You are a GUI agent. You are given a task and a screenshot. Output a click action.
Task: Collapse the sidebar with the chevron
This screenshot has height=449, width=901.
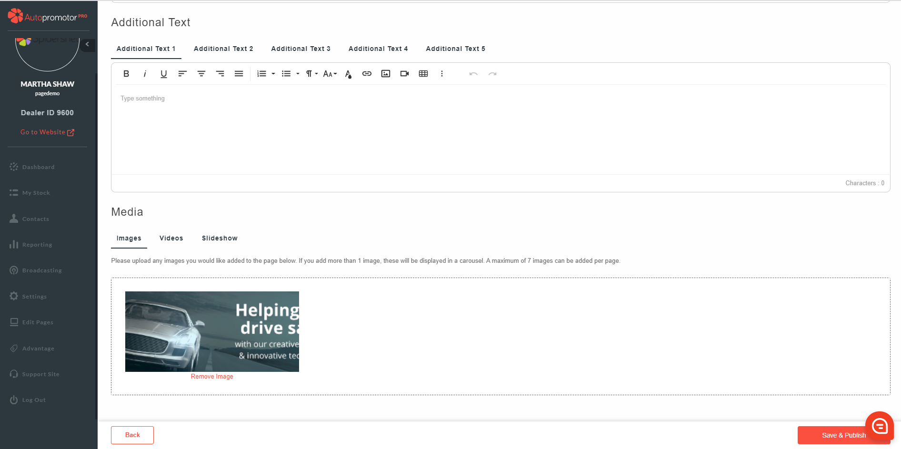(87, 44)
